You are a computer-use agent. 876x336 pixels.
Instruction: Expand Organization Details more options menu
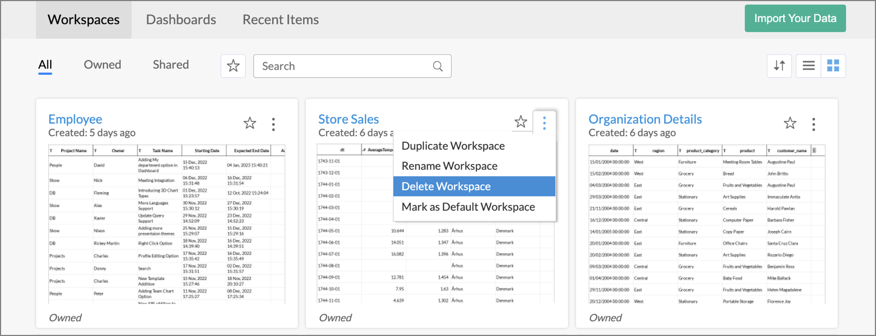pos(814,124)
